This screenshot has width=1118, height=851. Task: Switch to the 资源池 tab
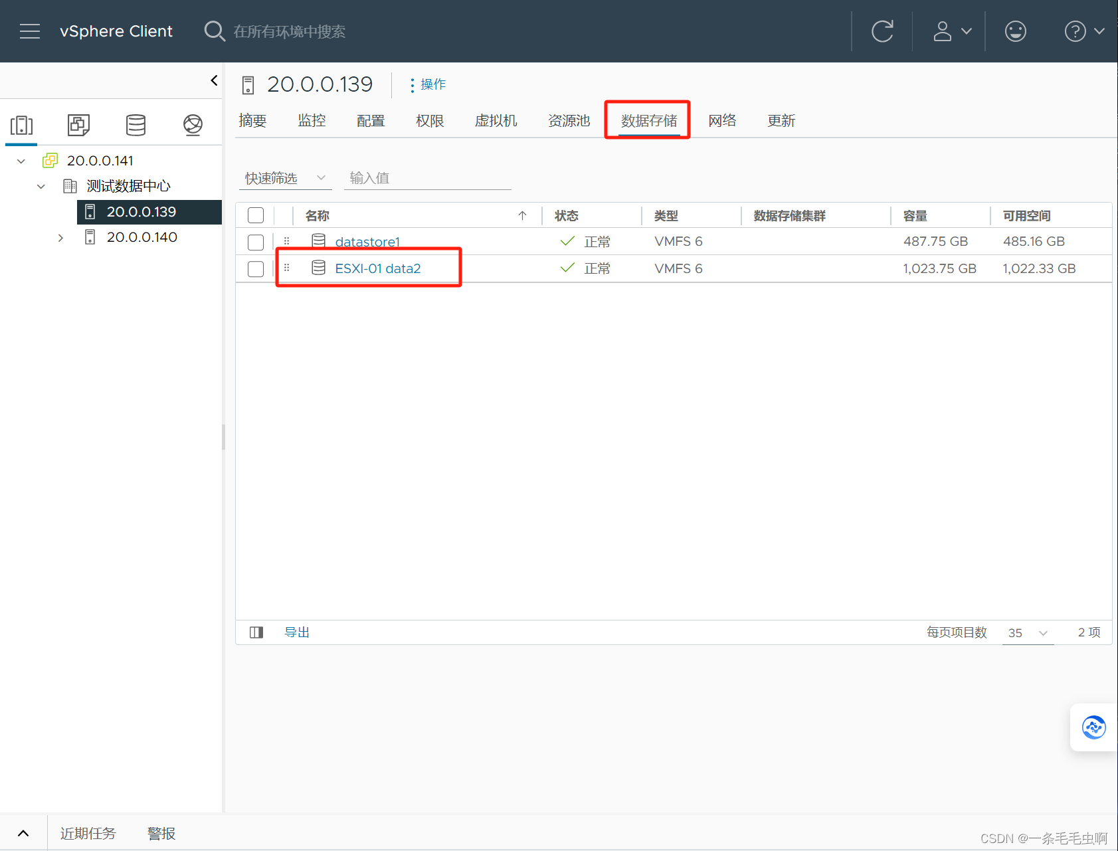569,120
